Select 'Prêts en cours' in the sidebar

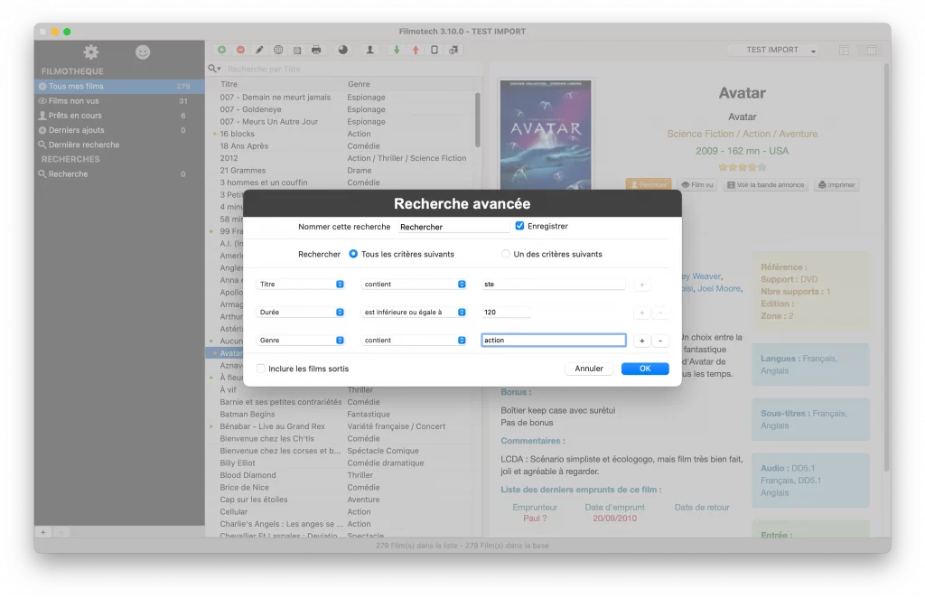[x=75, y=116]
